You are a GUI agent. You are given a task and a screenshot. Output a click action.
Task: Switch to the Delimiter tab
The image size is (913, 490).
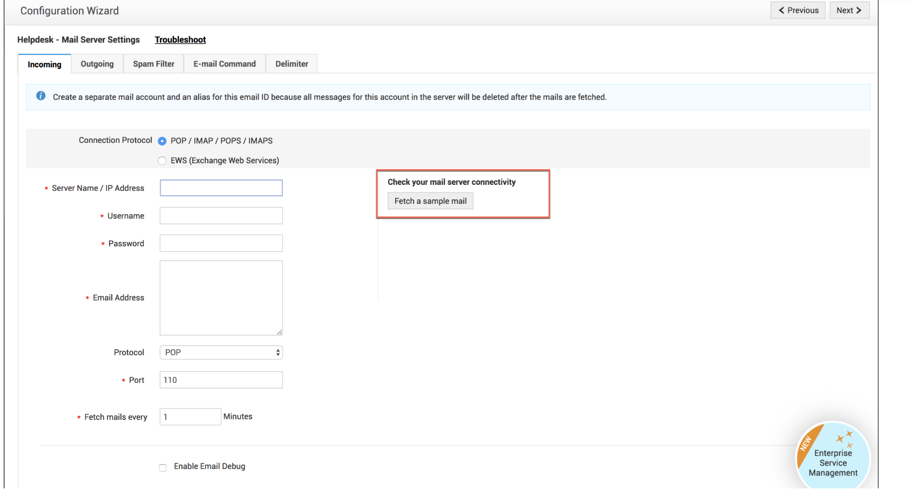[292, 64]
